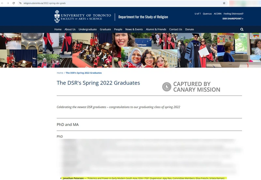Click the University of Toronto crest logo
Viewport: 261px width, 180px height.
(x=57, y=16)
